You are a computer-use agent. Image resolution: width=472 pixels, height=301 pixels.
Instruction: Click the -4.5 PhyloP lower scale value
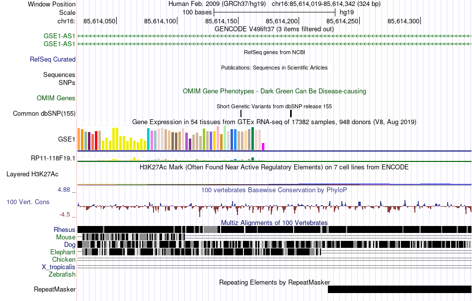click(x=65, y=215)
